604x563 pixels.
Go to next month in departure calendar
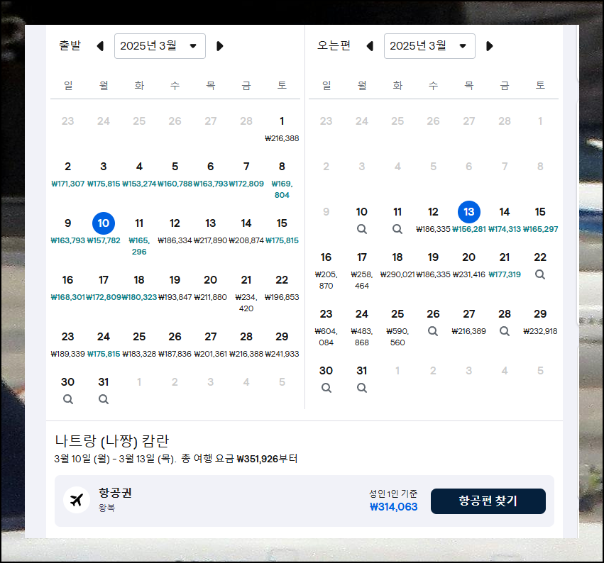[x=219, y=46]
